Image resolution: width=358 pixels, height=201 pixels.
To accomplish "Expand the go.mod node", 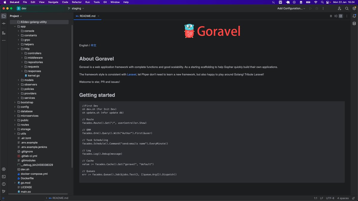I will coord(15,183).
